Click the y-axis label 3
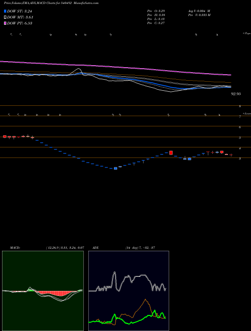Viewport: 251px width, 331px height. pos(240,159)
